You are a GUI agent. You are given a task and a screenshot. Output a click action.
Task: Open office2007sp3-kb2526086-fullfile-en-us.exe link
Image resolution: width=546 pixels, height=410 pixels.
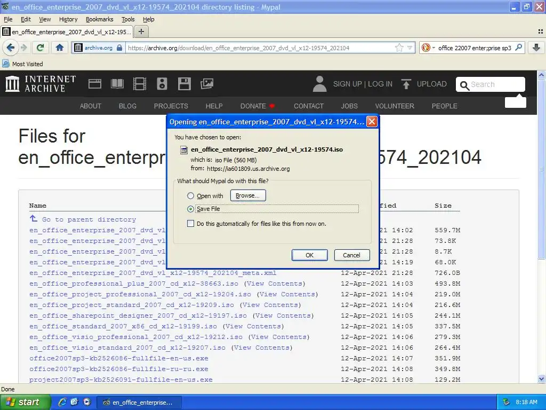[119, 358]
